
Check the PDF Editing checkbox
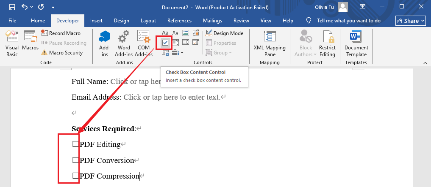tap(75, 144)
